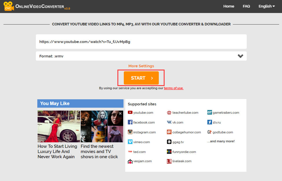
Task: Click the ggag.tv text
Action: tap(178, 142)
